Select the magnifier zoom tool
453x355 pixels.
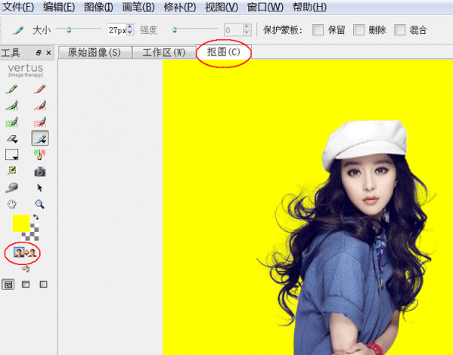(39, 204)
